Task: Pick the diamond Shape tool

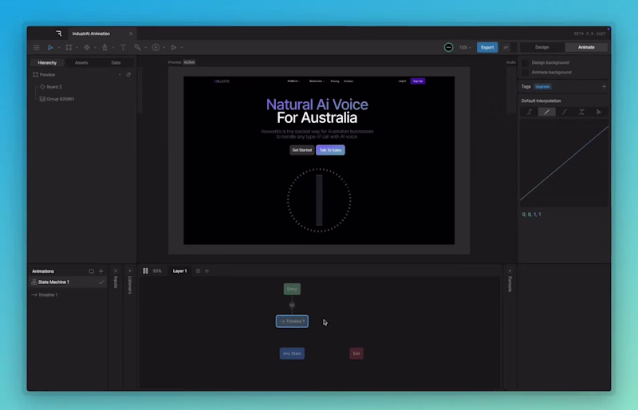Action: (x=87, y=48)
